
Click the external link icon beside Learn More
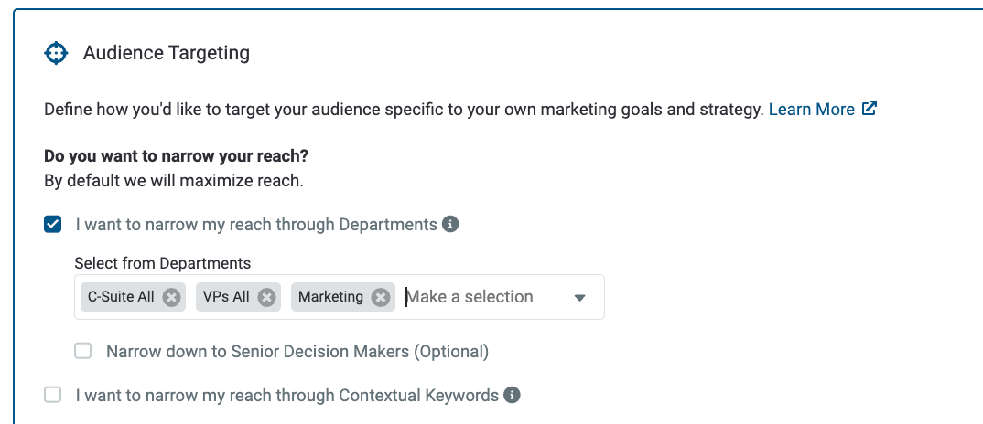[x=869, y=109]
